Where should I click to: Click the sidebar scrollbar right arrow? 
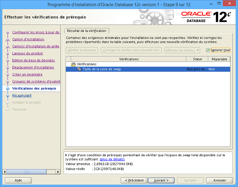58,172
